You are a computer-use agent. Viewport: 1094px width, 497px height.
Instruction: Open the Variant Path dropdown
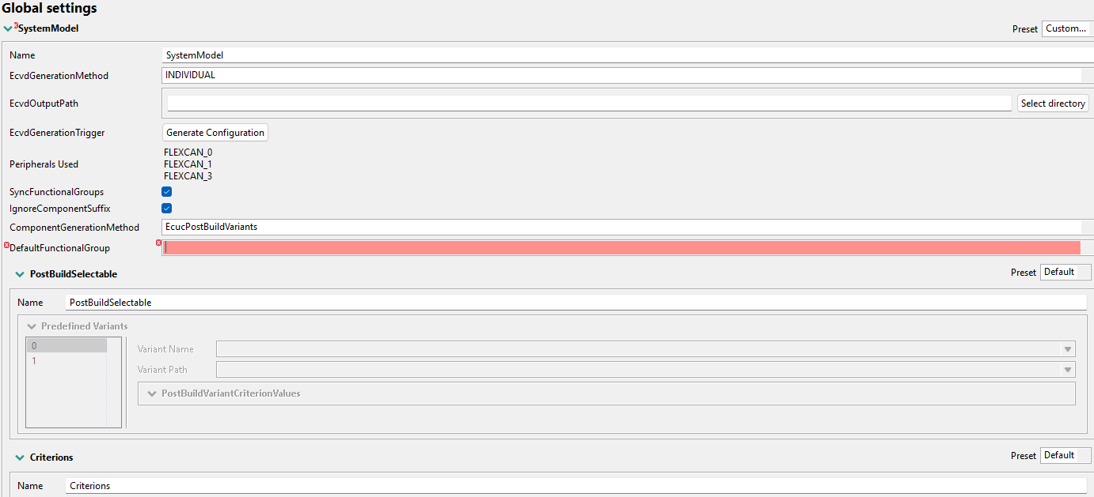1069,369
